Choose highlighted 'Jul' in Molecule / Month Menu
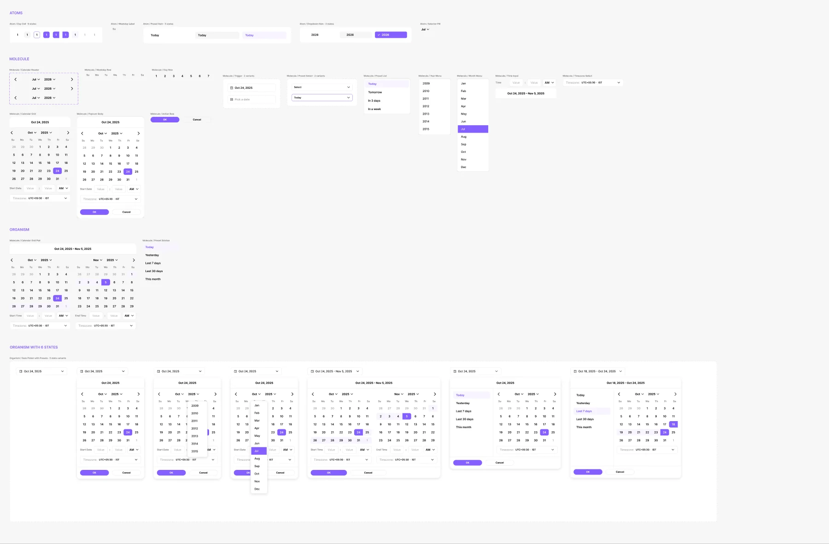This screenshot has width=829, height=544. click(473, 129)
